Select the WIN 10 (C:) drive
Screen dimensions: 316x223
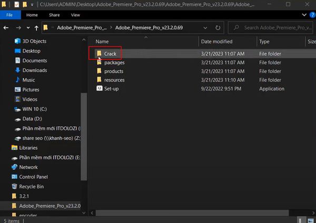point(36,109)
